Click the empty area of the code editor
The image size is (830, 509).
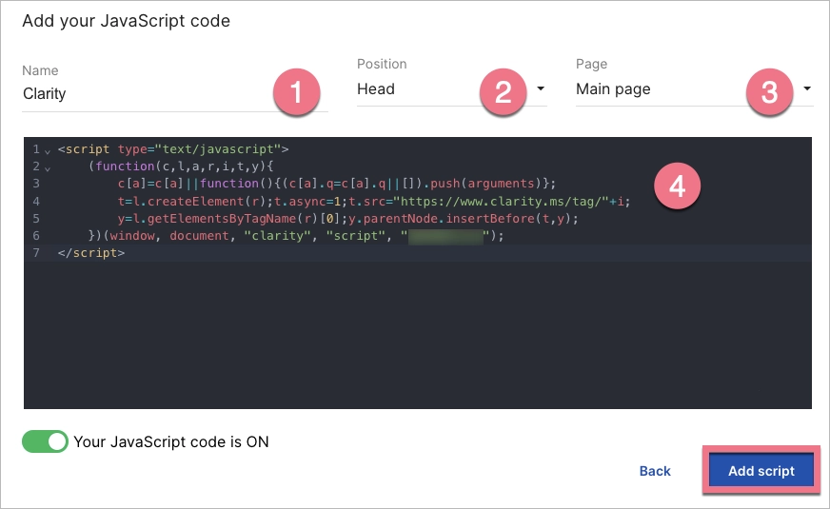click(x=418, y=334)
